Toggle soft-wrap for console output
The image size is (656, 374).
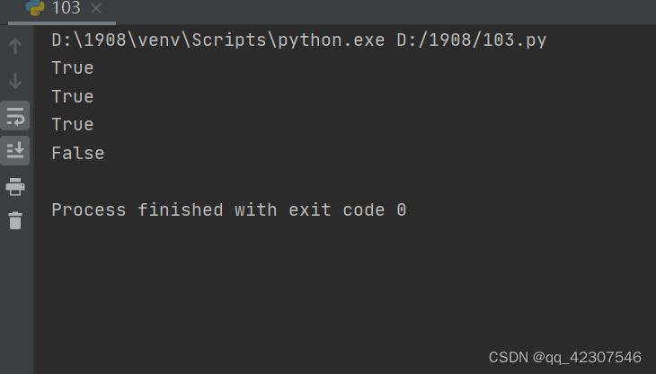(x=15, y=116)
